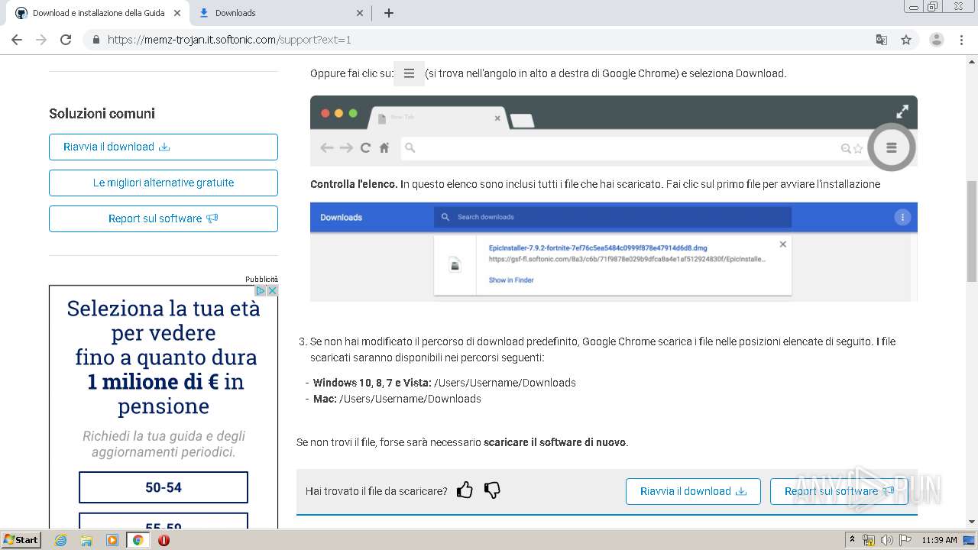Click sidebar Riavvia il download button

(x=164, y=147)
